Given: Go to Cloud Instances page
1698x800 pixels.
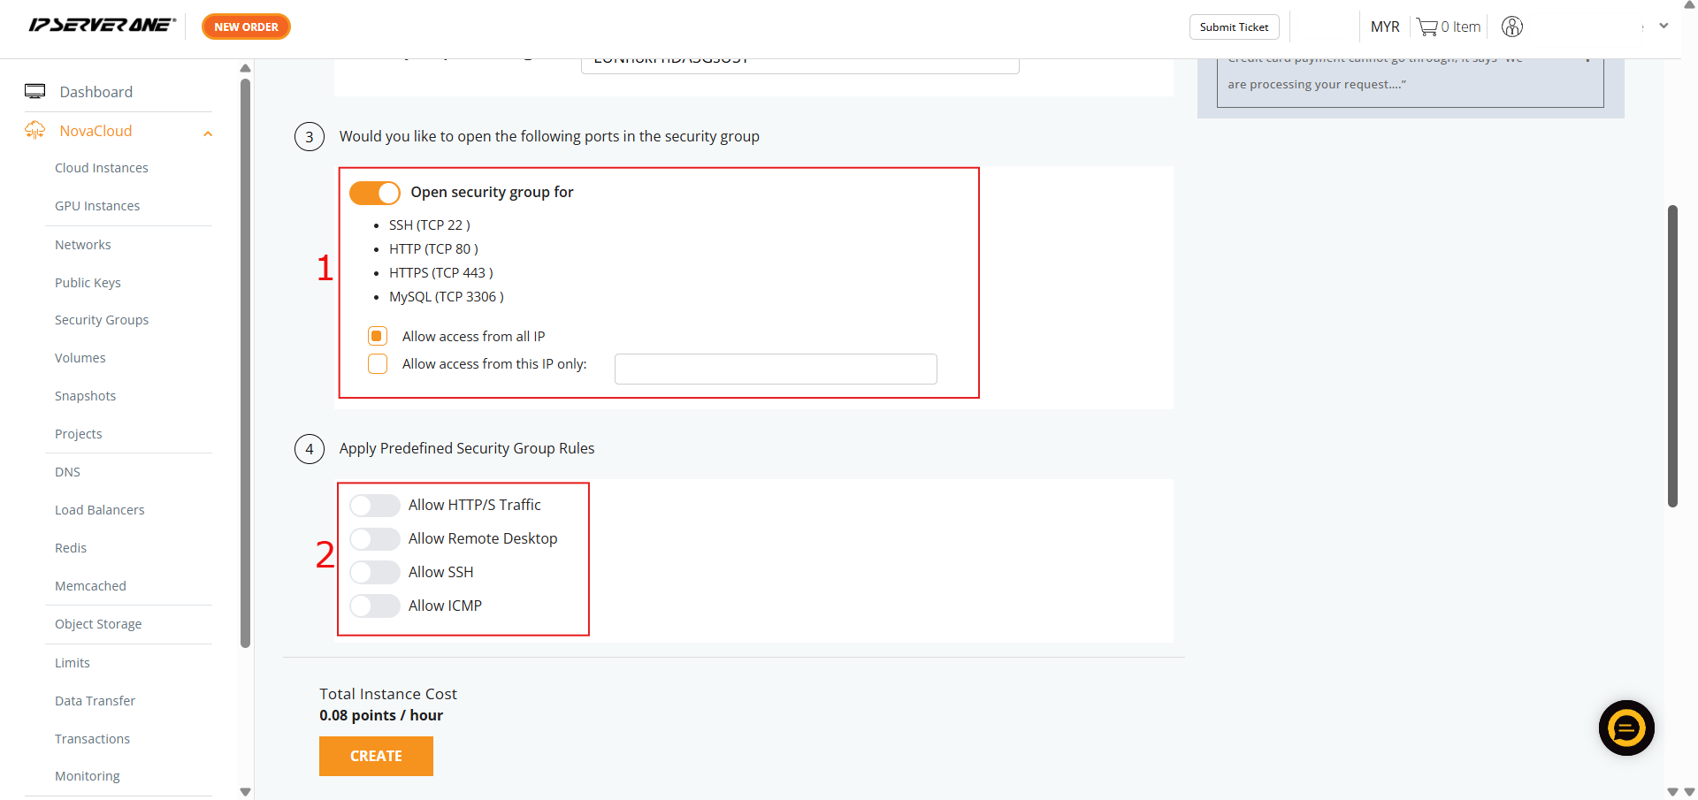Looking at the screenshot, I should (x=102, y=168).
